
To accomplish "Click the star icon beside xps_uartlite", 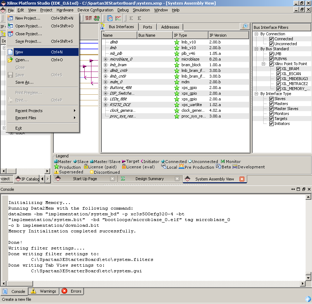I will click(x=177, y=105).
